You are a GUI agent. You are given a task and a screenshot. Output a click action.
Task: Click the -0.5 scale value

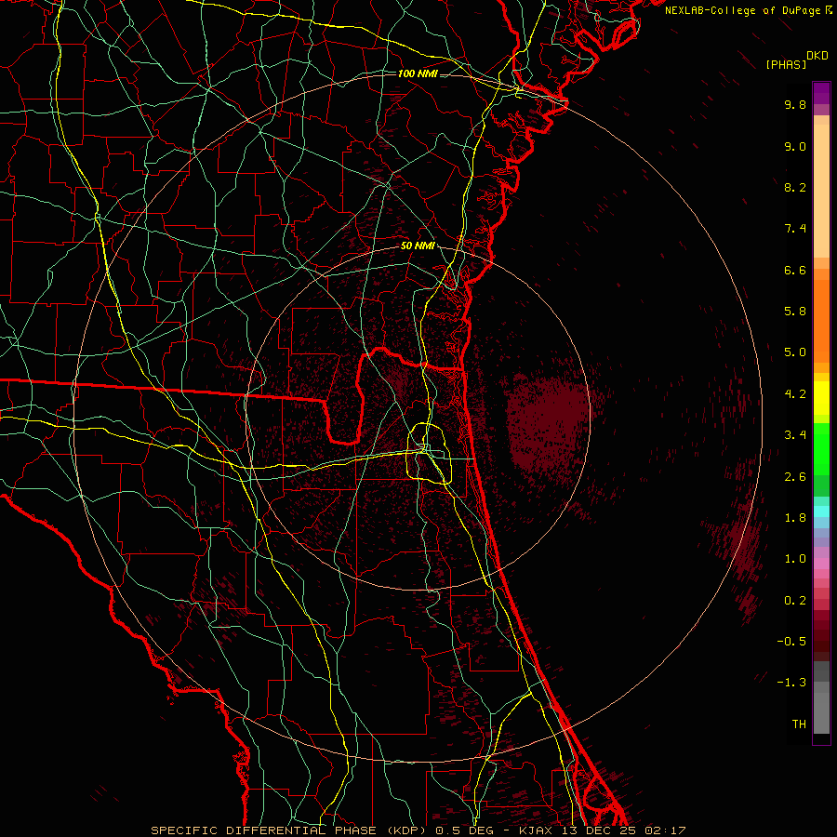tap(791, 642)
